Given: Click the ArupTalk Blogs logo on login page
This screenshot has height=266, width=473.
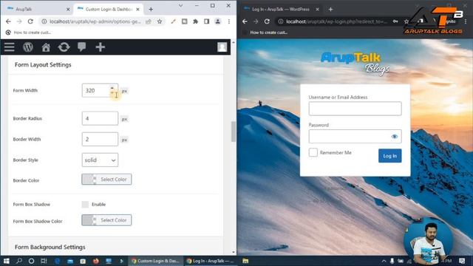Looking at the screenshot, I should [x=355, y=63].
